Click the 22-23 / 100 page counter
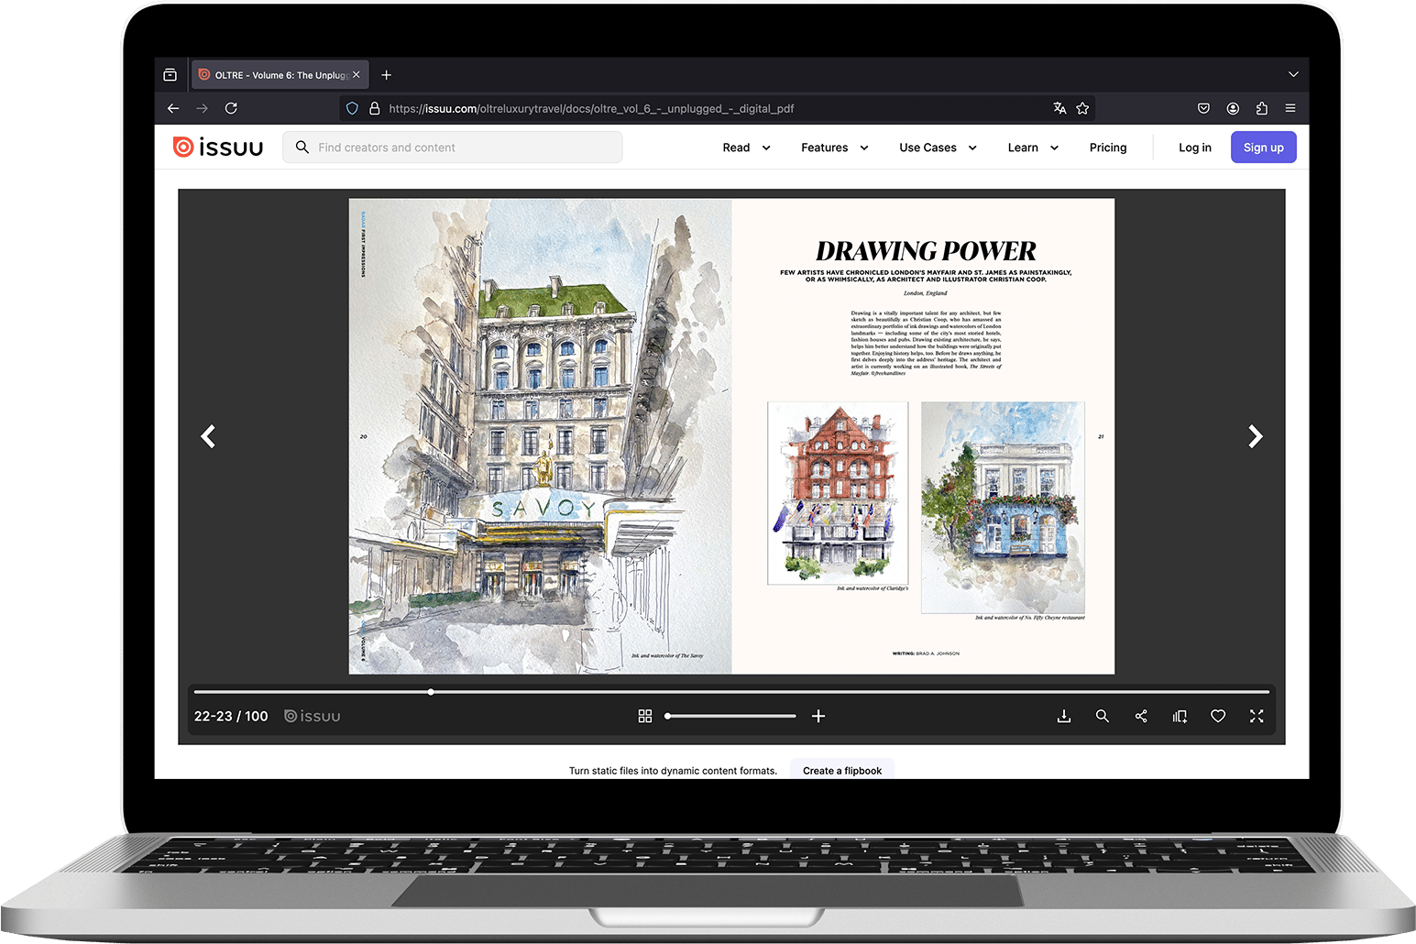The width and height of the screenshot is (1416, 944). [x=231, y=716]
